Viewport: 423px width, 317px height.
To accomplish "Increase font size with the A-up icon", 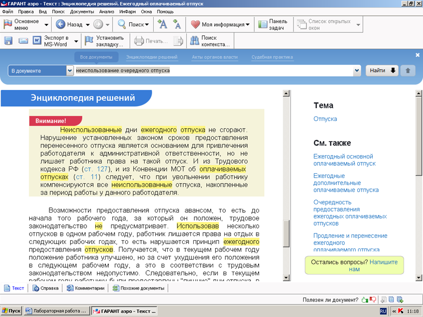I will point(162,24).
